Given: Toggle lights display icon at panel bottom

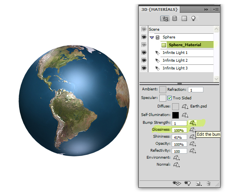Looking at the screenshot, I should click(187, 183).
